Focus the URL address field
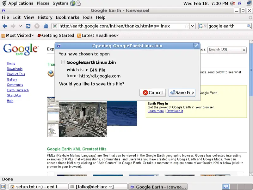The height and width of the screenshot is (190, 253). tap(121, 26)
